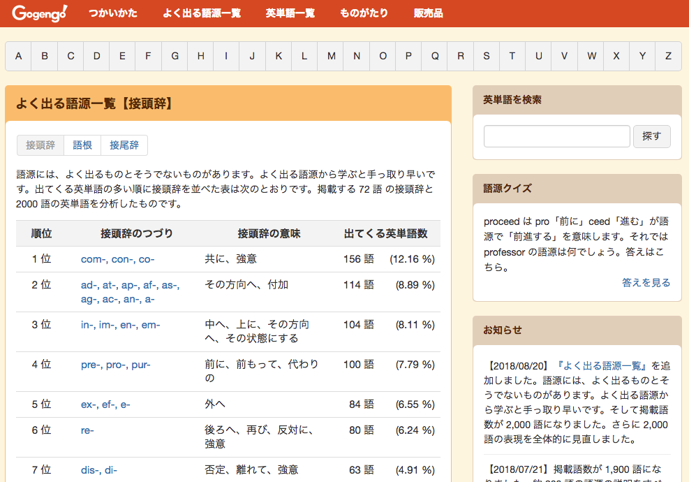Click the 接頭辞の意味 column header
Image resolution: width=689 pixels, height=482 pixels.
point(269,233)
